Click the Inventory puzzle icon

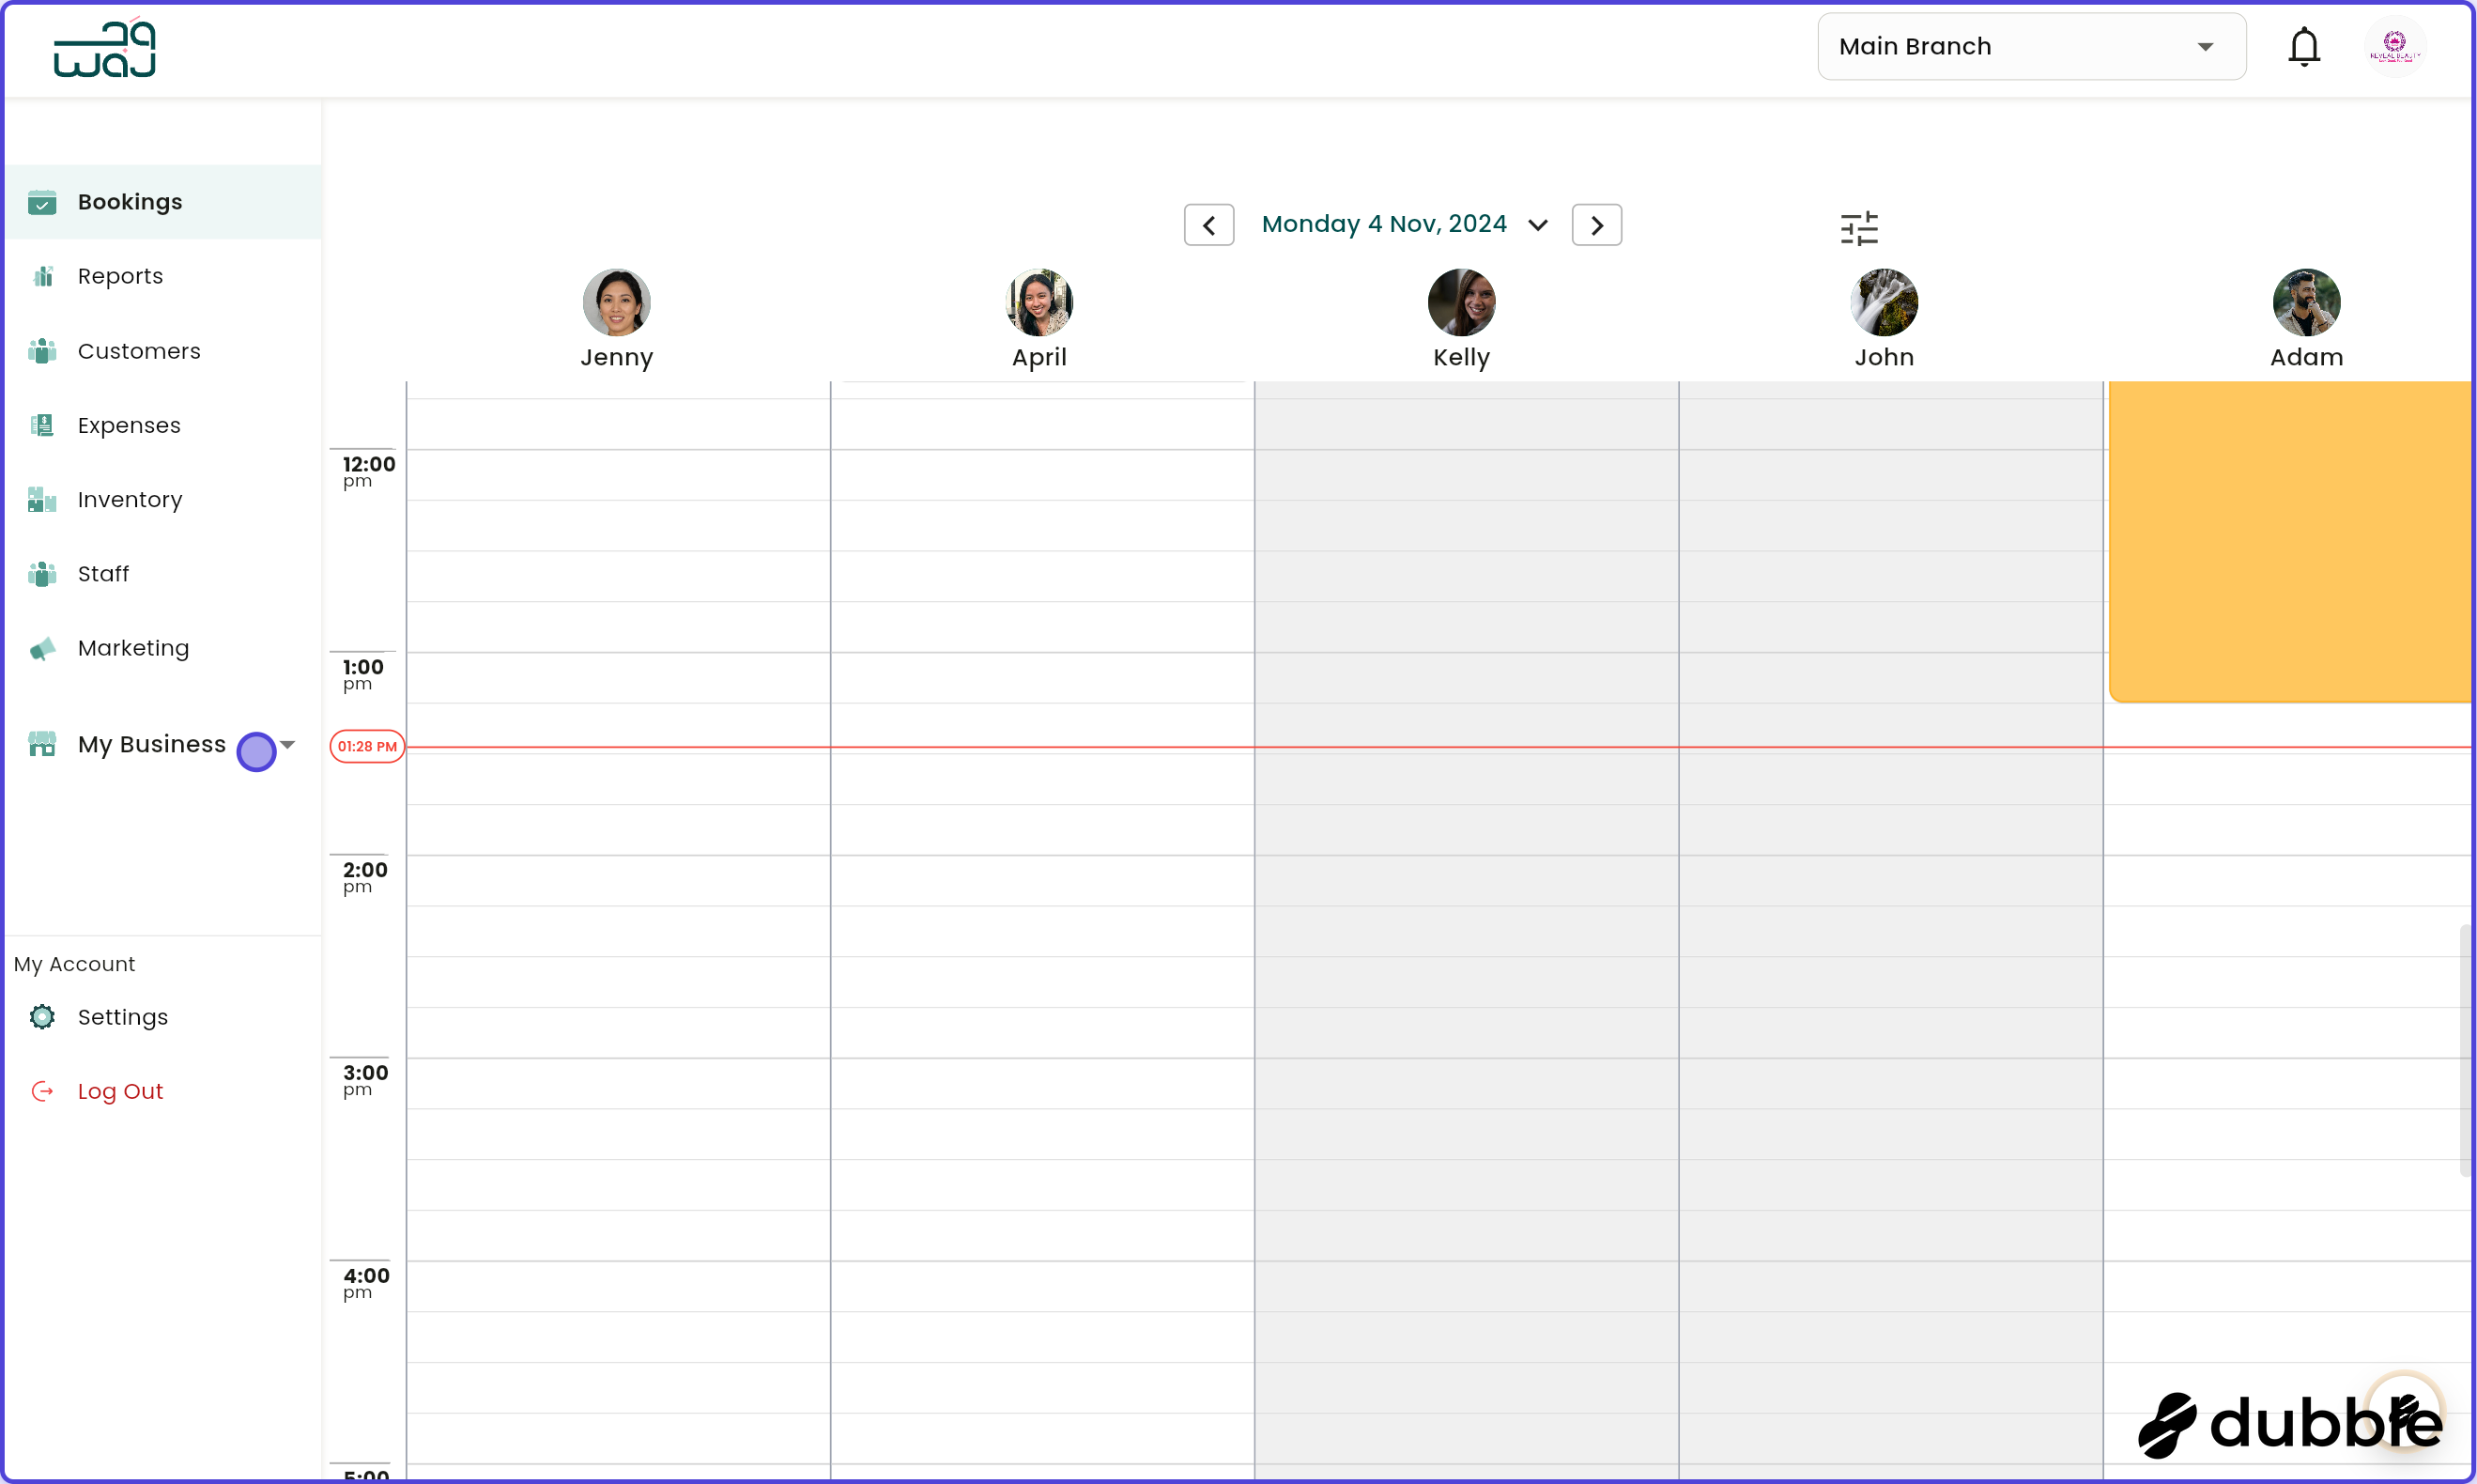(40, 499)
